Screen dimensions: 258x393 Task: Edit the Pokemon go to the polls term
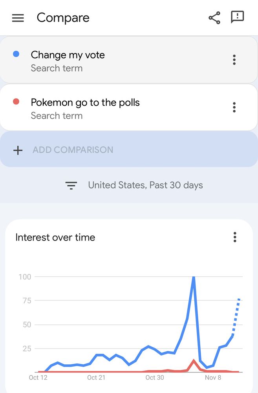tap(85, 103)
